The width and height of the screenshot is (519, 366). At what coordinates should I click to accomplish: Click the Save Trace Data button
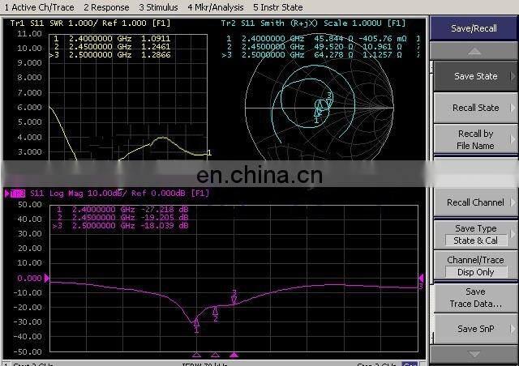click(x=475, y=297)
